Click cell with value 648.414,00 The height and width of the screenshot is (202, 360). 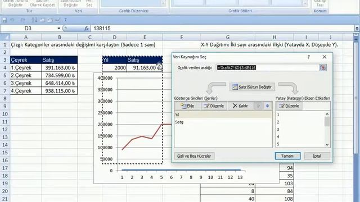coord(60,83)
